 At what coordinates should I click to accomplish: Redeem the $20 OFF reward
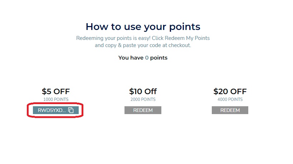coord(230,110)
